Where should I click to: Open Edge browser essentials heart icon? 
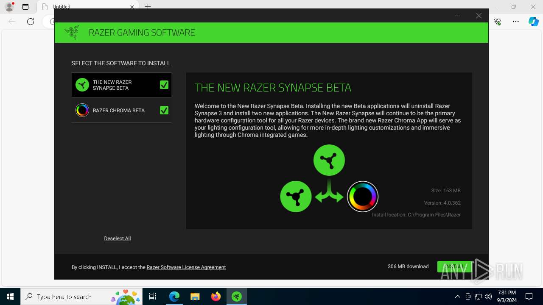(x=498, y=22)
